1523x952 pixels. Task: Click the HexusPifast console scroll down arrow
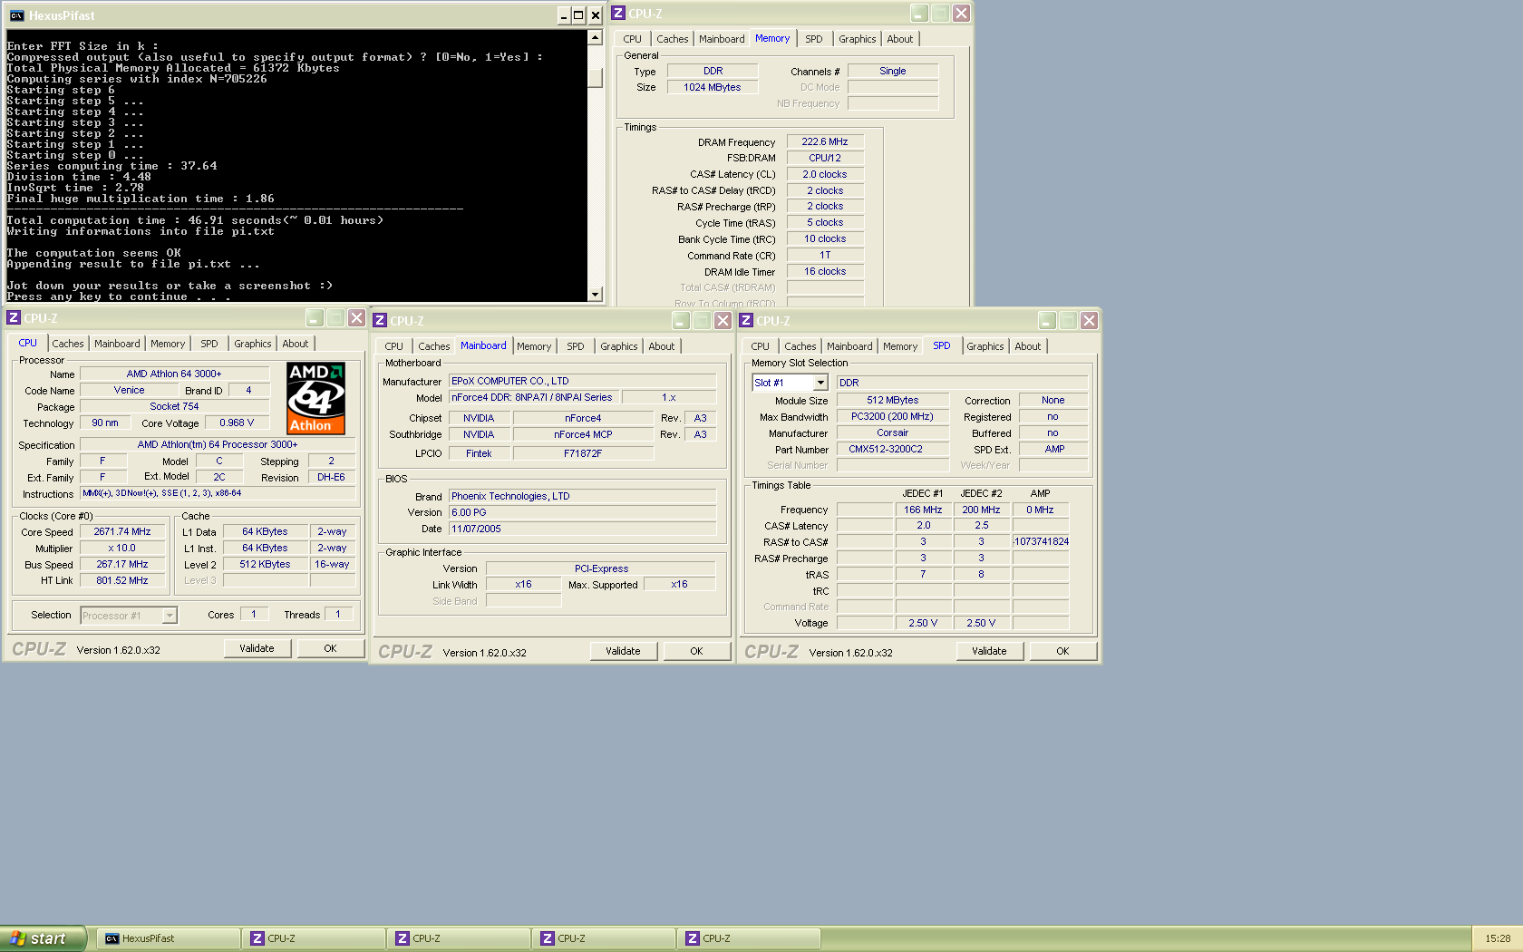click(x=596, y=294)
